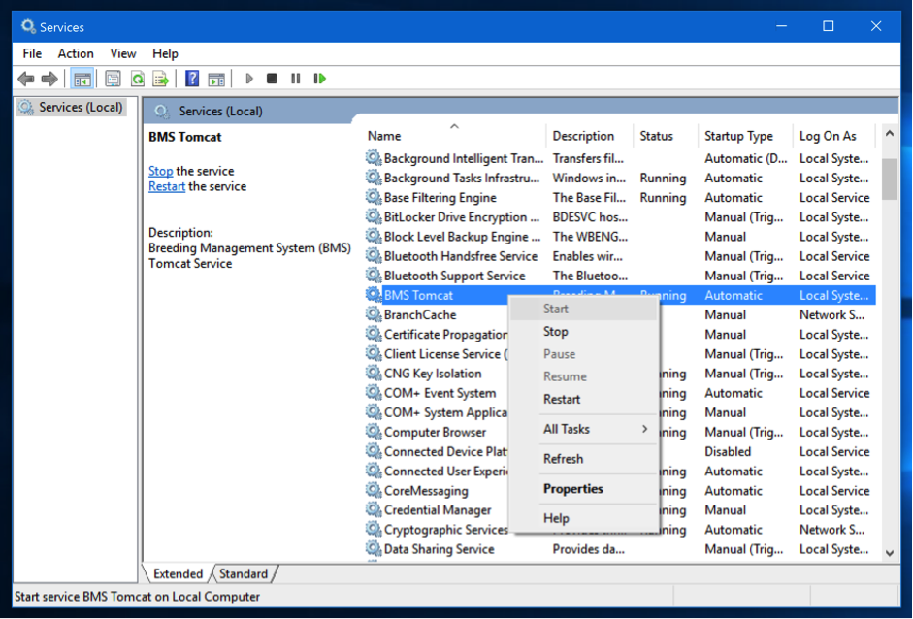Click the Stop Service square icon
This screenshot has width=913, height=619.
coord(272,79)
